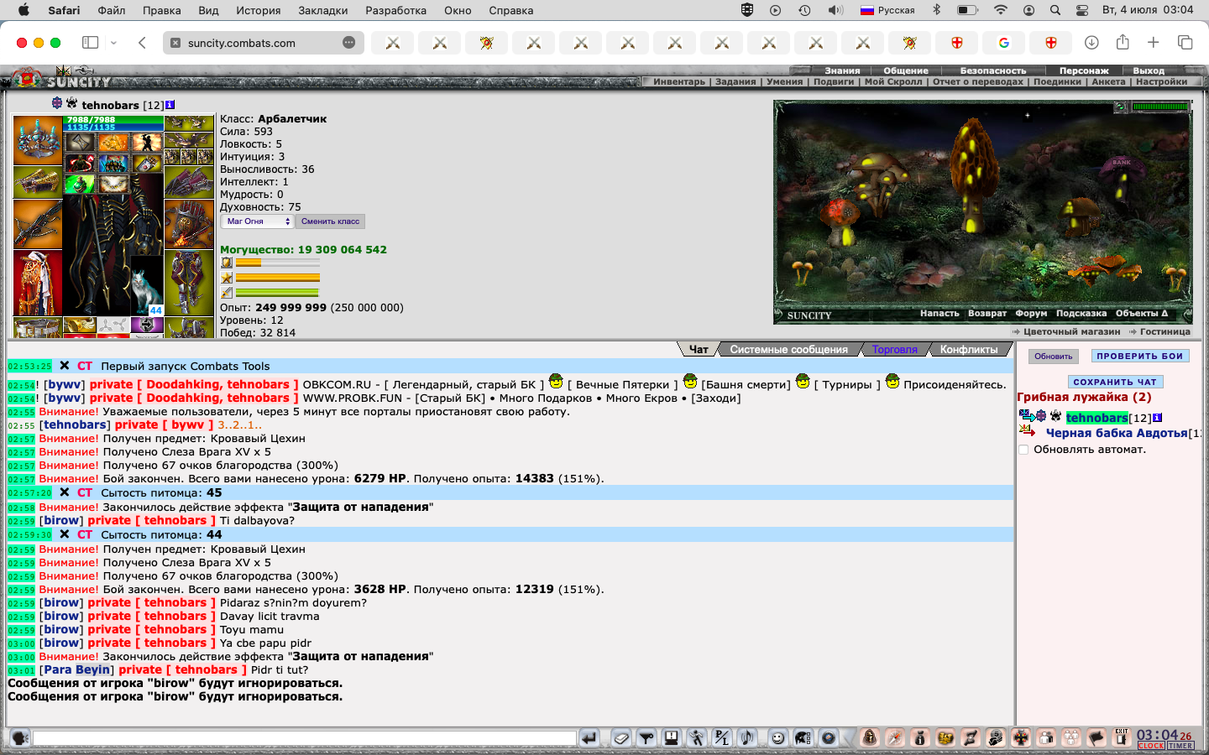Screen dimensions: 1209x755
Task: Open the chat filter funnel icon
Action: pyautogui.click(x=646, y=738)
